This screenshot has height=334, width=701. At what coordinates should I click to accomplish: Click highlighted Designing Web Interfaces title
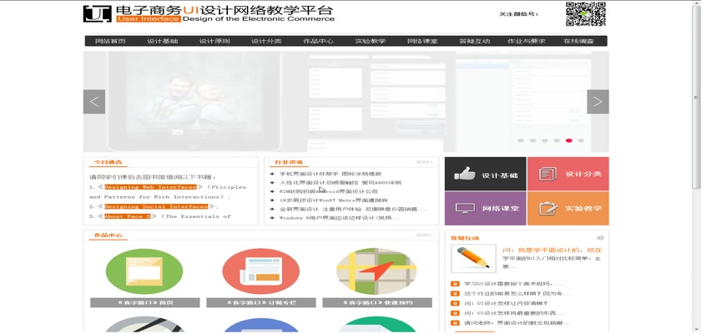(150, 187)
